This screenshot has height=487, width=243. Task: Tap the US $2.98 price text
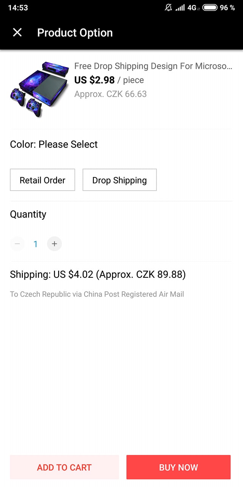95,80
